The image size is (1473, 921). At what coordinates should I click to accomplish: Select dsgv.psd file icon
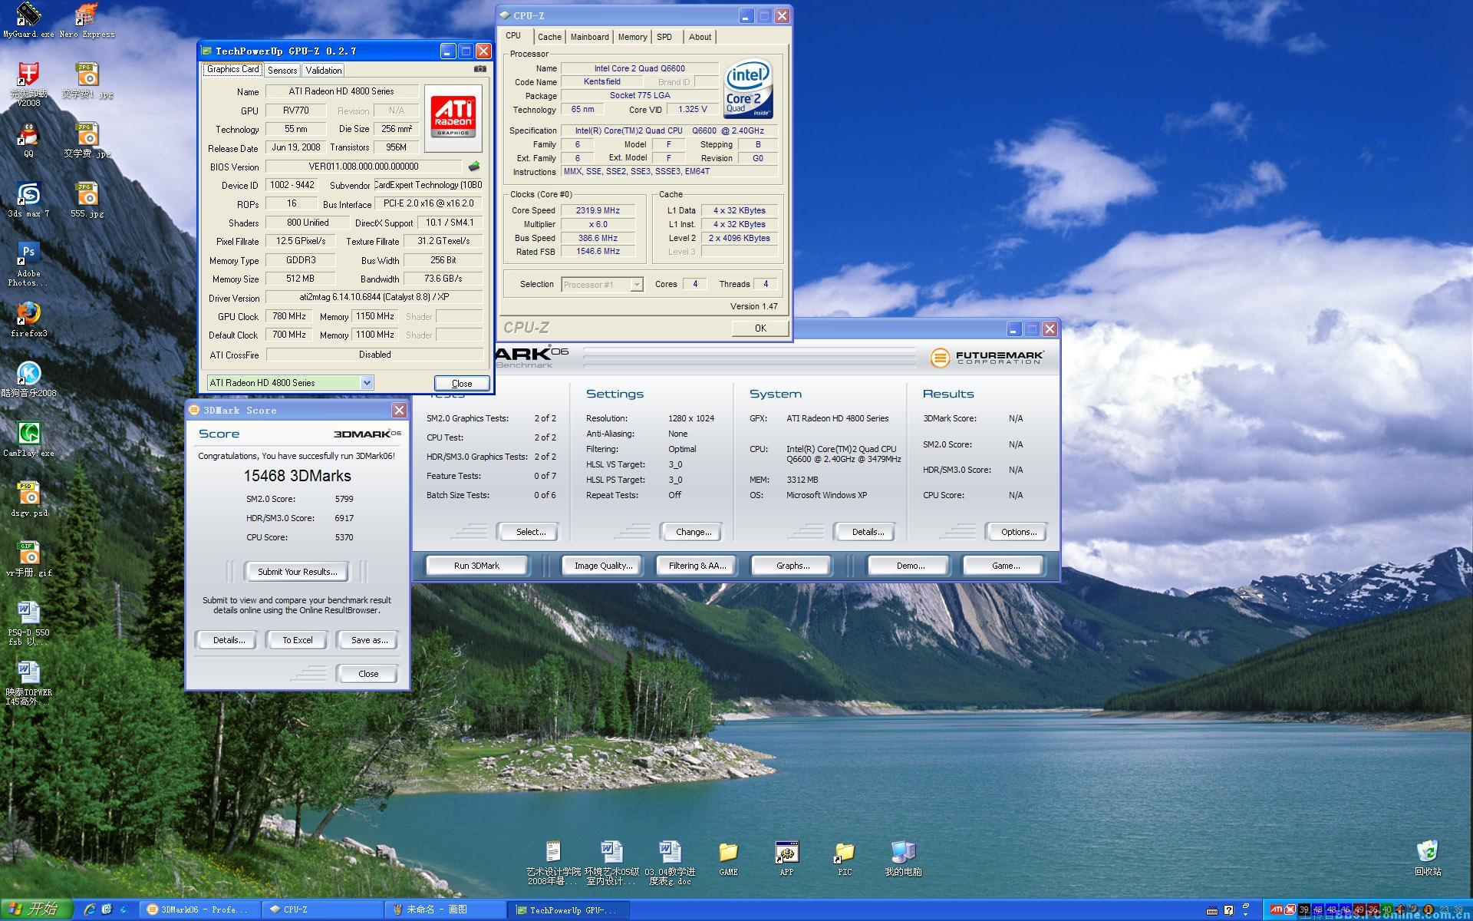click(28, 499)
